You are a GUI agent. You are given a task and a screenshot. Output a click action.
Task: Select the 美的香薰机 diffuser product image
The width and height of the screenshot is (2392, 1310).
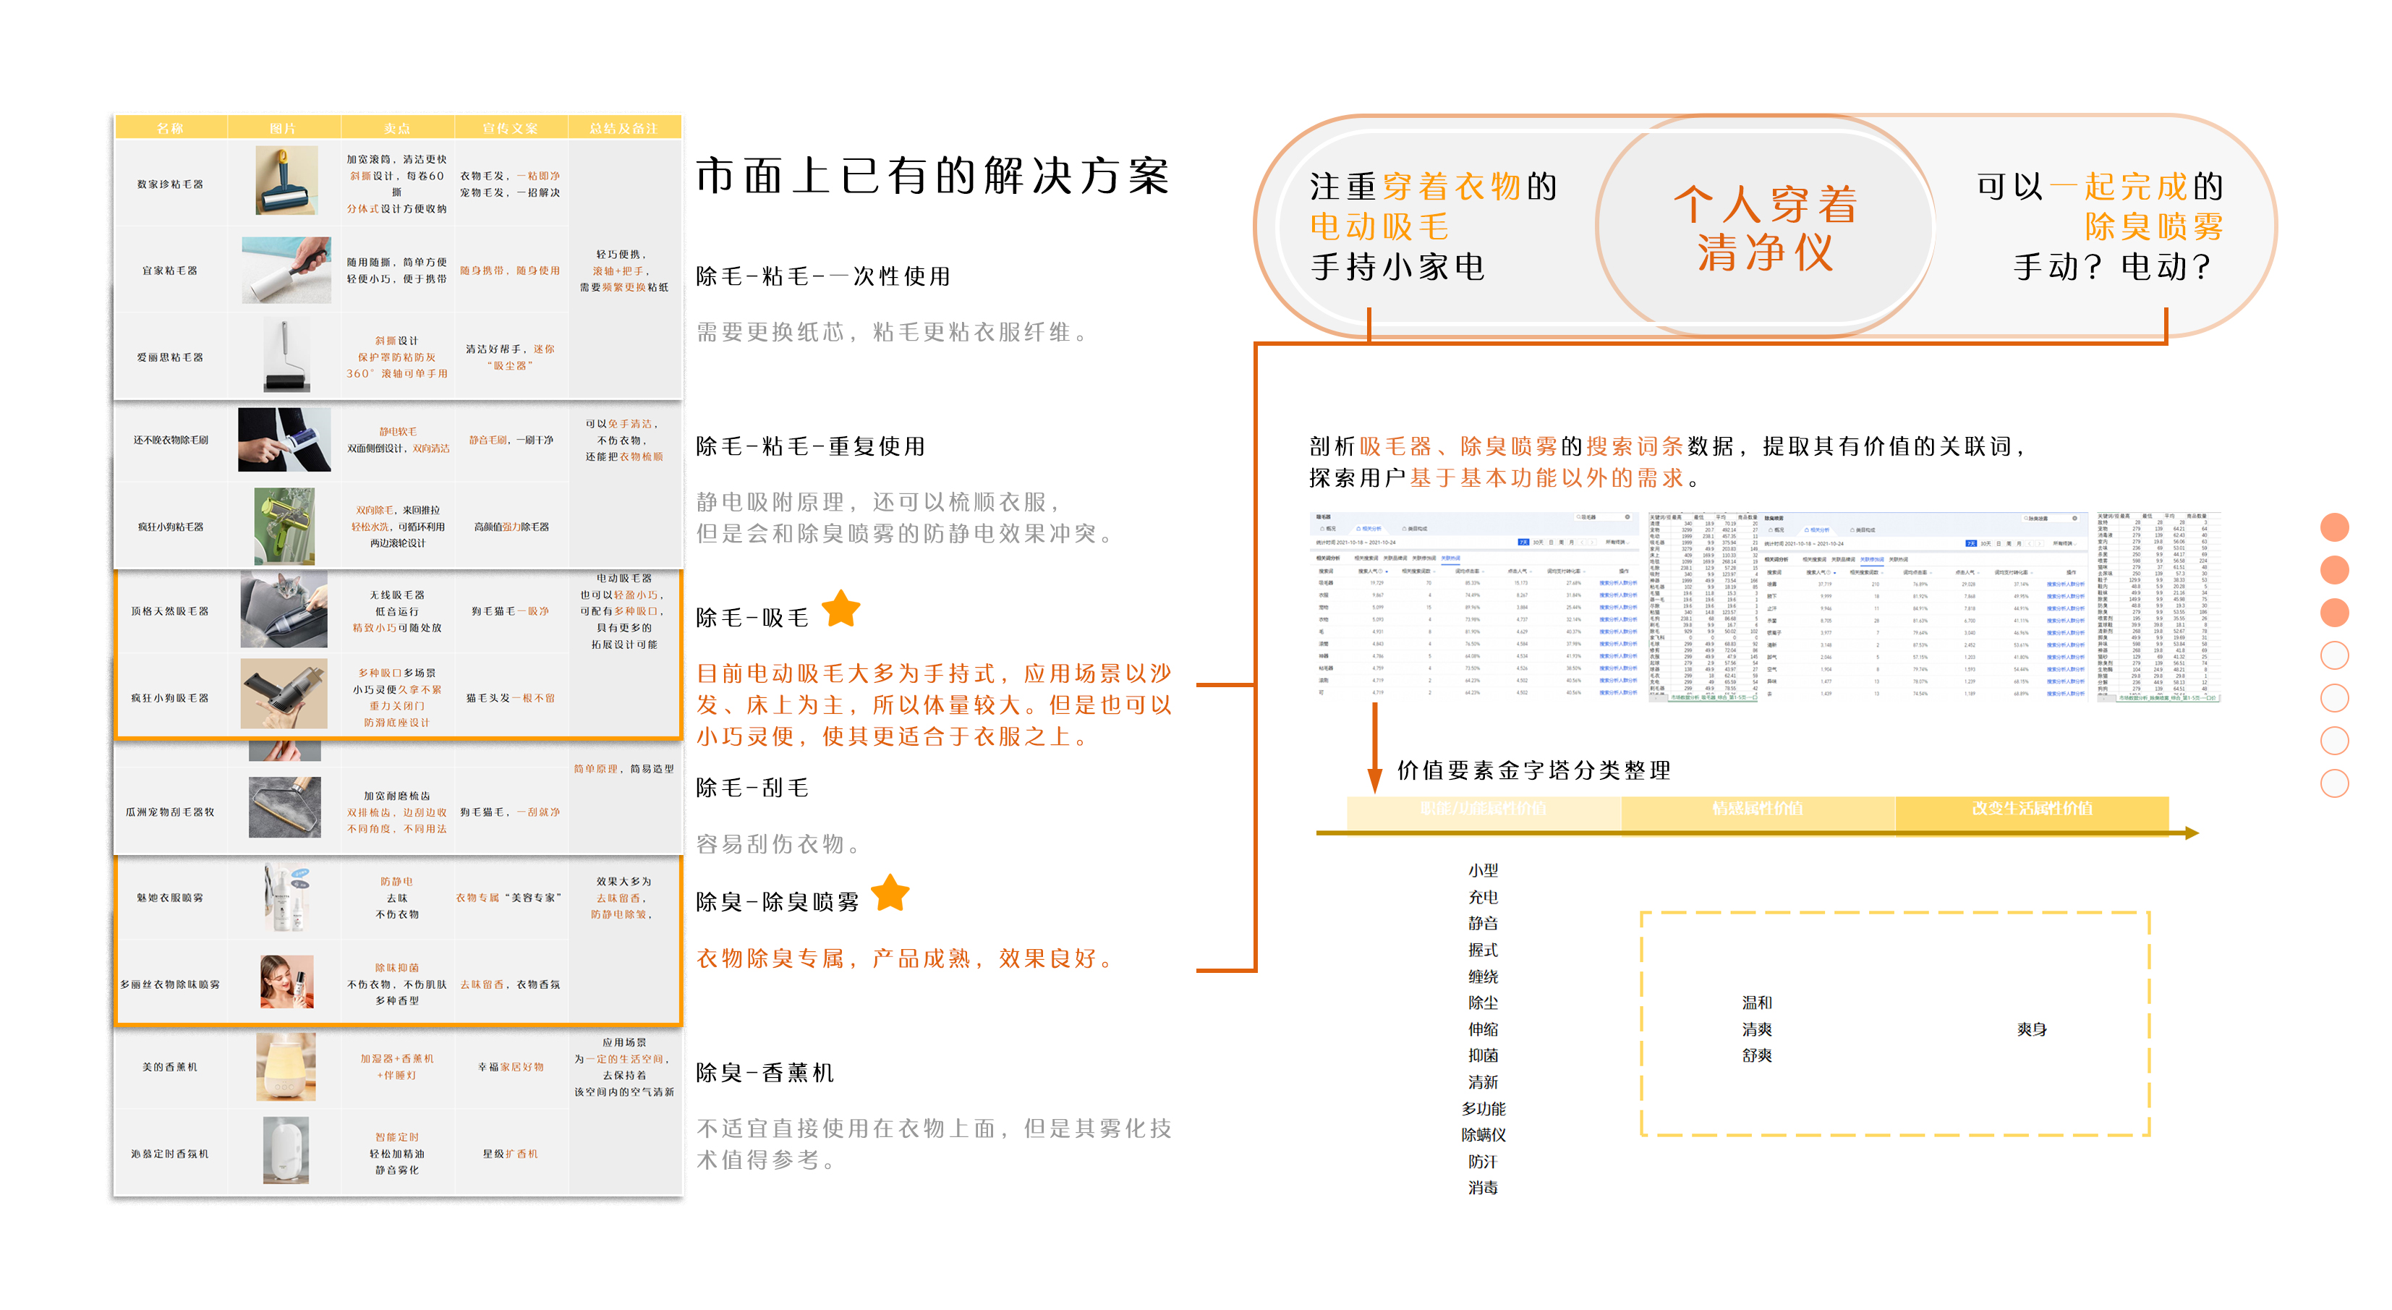pyautogui.click(x=286, y=1067)
